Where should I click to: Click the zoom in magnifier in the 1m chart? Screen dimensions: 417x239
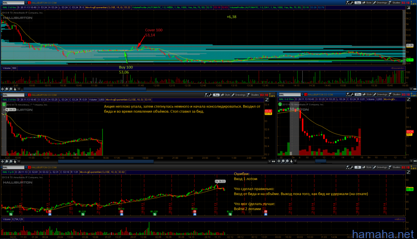7,89
